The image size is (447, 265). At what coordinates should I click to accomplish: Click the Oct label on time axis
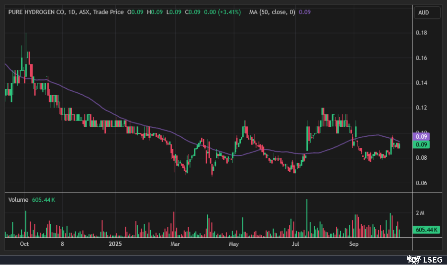coord(24,244)
